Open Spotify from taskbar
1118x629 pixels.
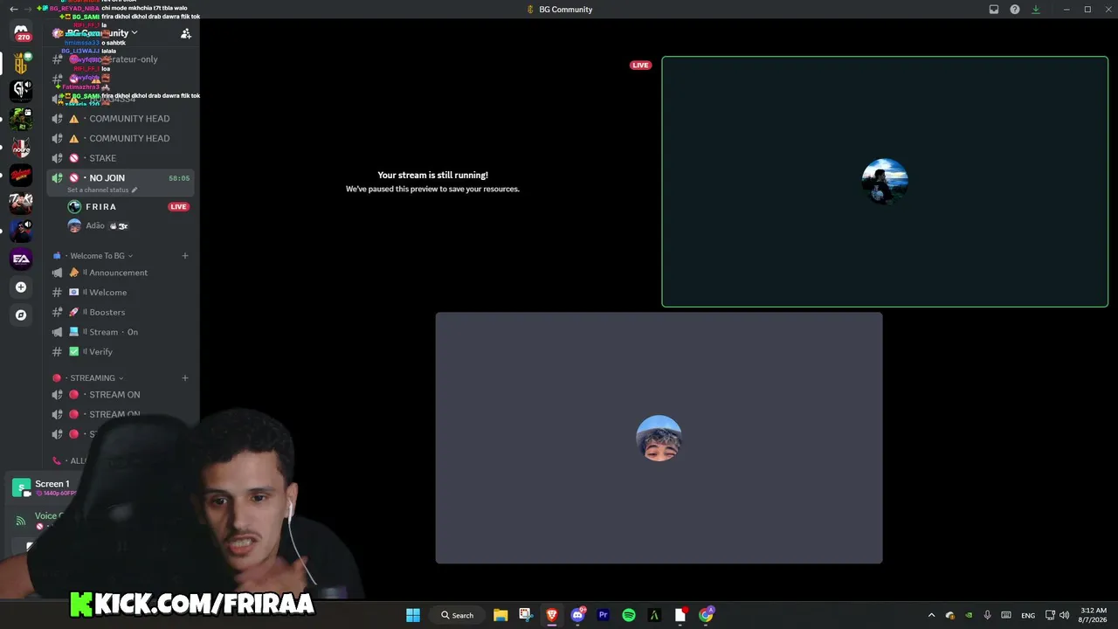coord(629,615)
